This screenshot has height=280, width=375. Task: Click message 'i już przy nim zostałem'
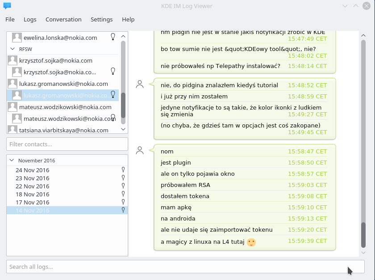click(x=194, y=97)
